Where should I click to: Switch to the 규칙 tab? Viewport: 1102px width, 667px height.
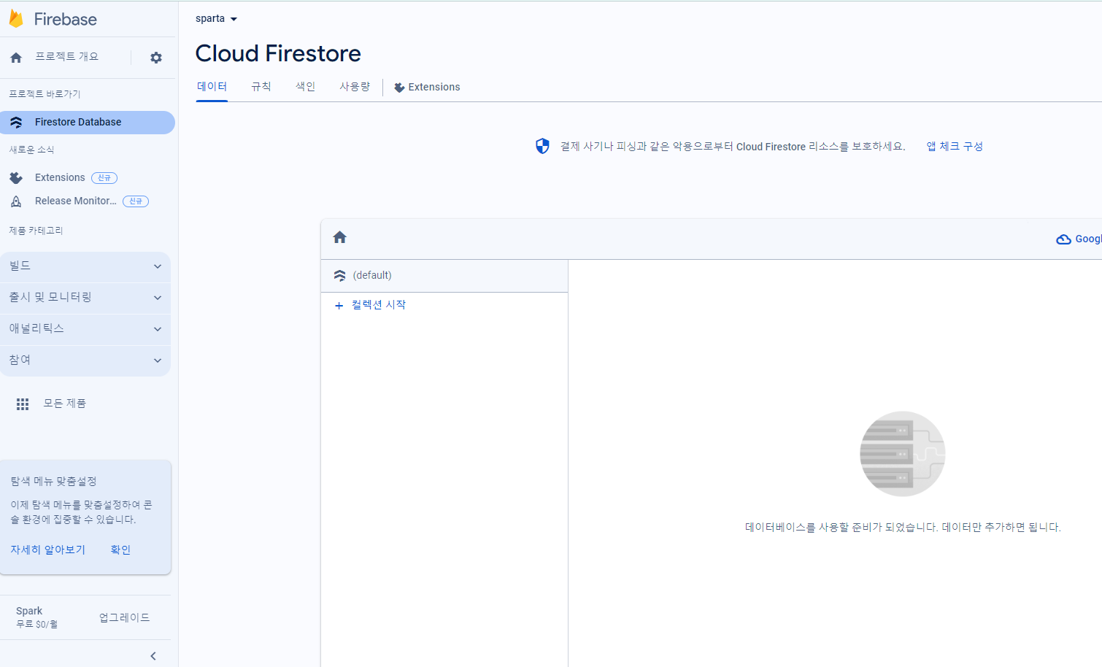pos(261,87)
